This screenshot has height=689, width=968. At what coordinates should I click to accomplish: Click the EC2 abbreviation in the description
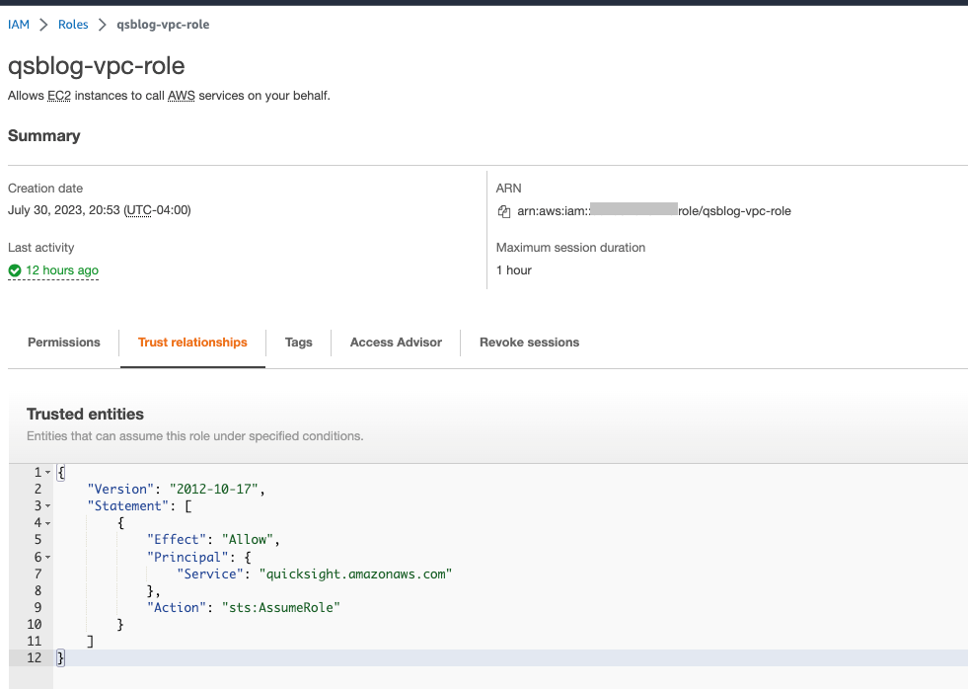59,96
